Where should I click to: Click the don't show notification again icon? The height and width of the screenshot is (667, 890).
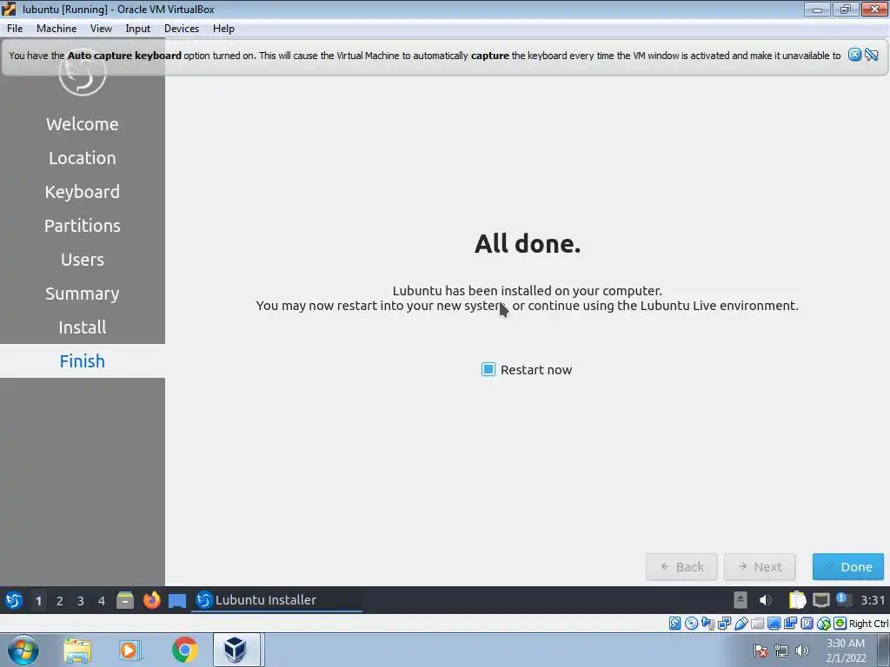coord(872,55)
